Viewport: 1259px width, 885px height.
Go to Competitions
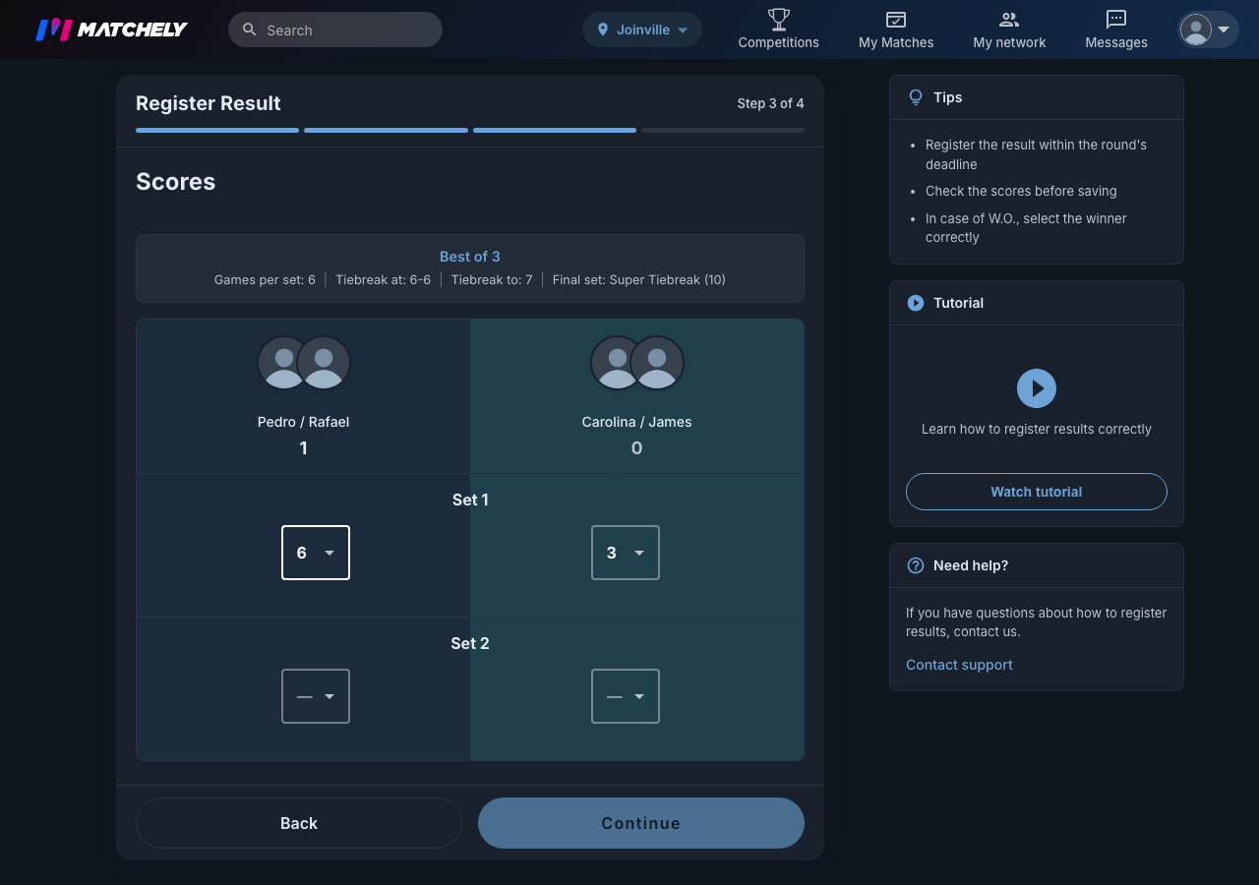(x=779, y=29)
